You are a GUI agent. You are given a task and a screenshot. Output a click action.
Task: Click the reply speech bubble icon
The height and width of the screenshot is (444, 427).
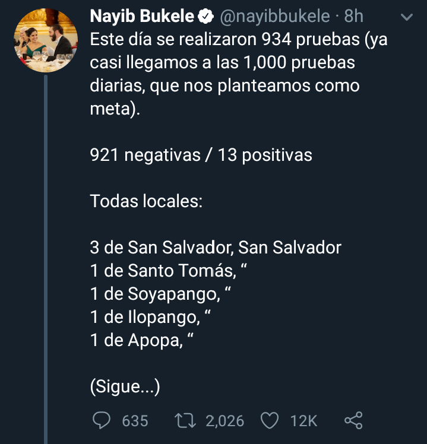coord(102,421)
